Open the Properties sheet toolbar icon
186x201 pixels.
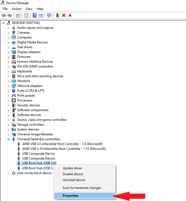(x=26, y=16)
